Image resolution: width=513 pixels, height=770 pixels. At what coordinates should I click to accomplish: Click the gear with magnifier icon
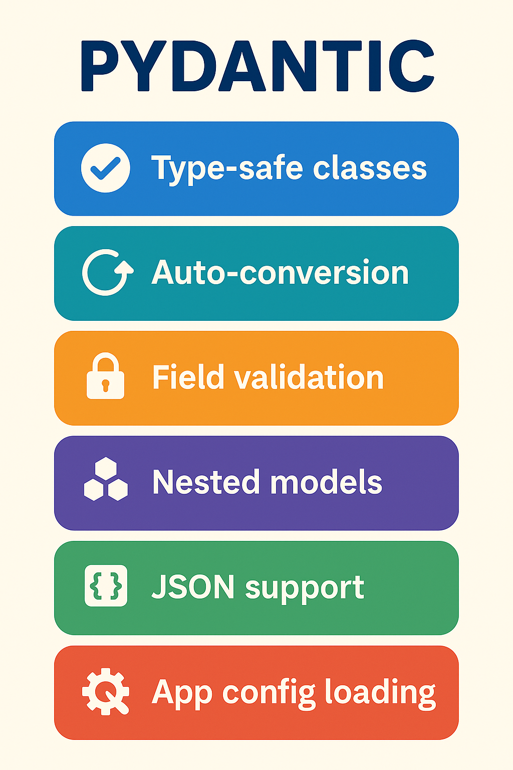click(x=106, y=692)
